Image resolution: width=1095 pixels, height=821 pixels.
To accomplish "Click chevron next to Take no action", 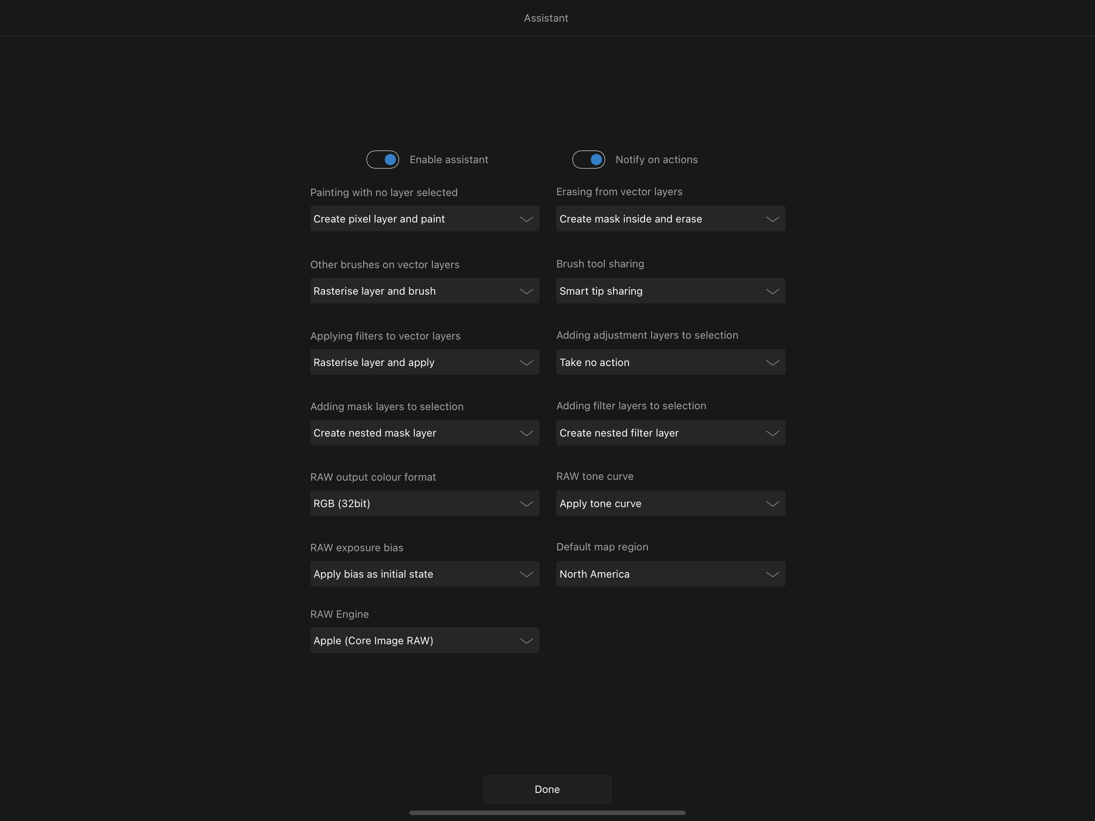I will [772, 362].
